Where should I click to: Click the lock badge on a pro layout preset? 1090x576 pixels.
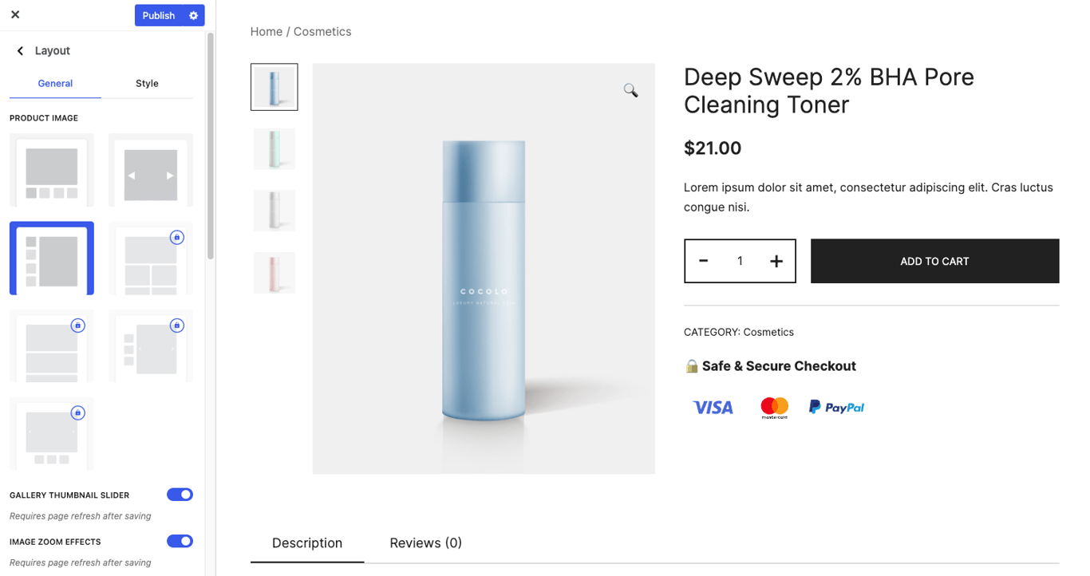tap(176, 237)
